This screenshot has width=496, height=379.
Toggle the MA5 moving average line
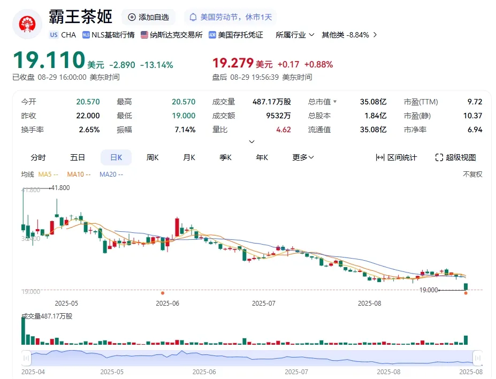(48, 175)
